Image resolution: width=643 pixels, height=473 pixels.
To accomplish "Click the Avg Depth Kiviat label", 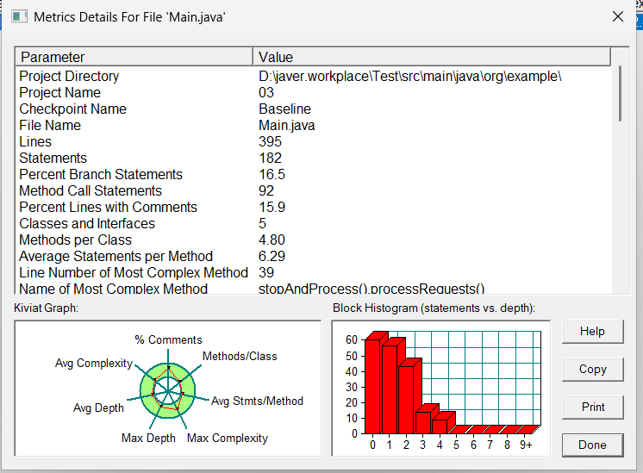I will point(98,408).
